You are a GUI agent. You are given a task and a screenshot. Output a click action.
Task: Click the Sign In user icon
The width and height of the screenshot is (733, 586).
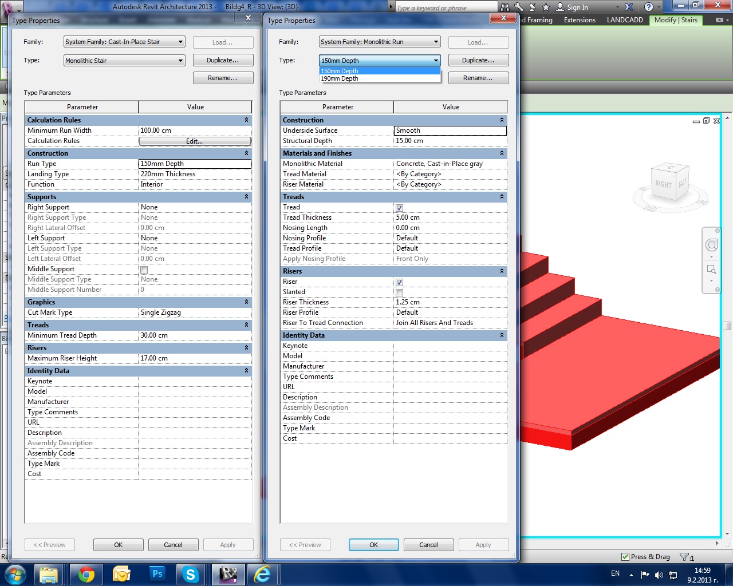tap(560, 7)
